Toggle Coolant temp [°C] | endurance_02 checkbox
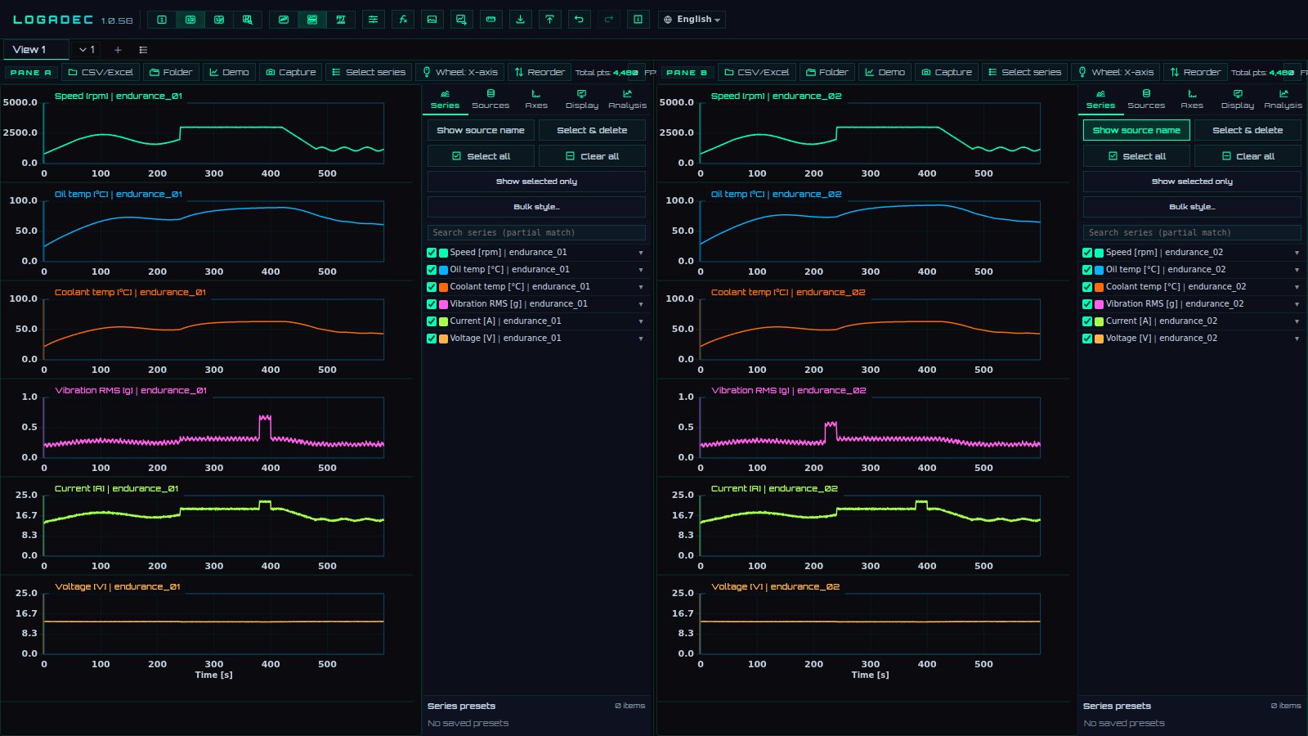Image resolution: width=1308 pixels, height=736 pixels. tap(1087, 287)
